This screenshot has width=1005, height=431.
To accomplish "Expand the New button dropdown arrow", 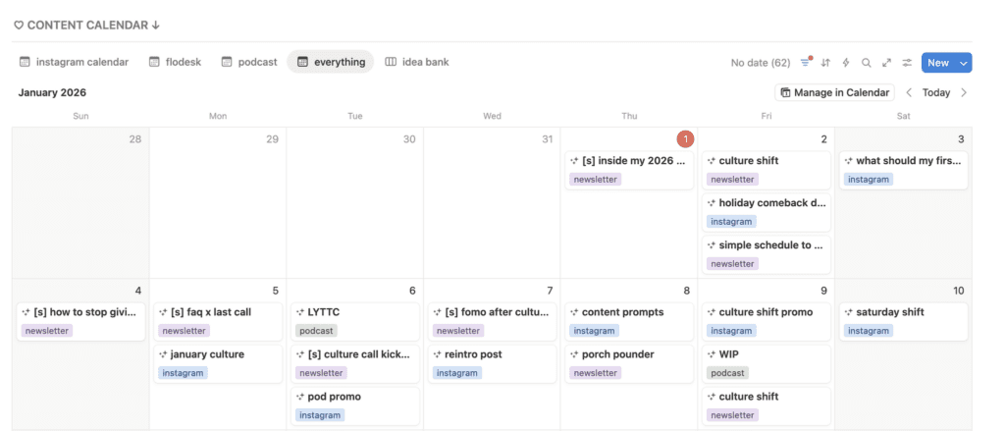I will (964, 63).
